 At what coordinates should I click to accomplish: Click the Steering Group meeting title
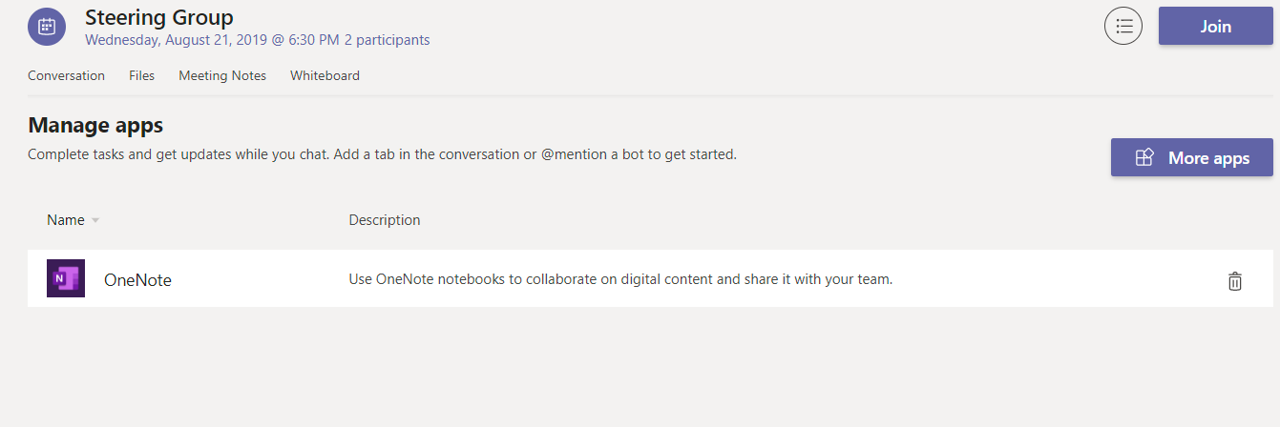[x=158, y=16]
